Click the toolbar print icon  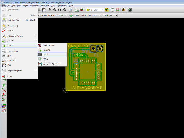click(x=39, y=10)
